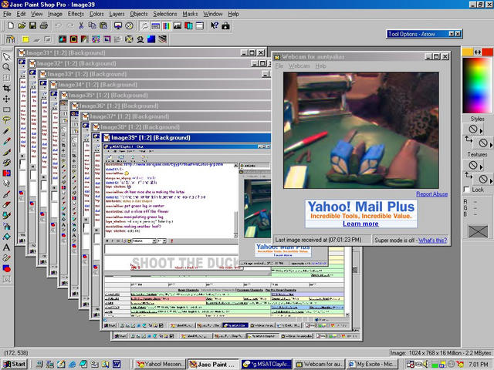
Task: Select the Eraser tool
Action: (x=6, y=205)
